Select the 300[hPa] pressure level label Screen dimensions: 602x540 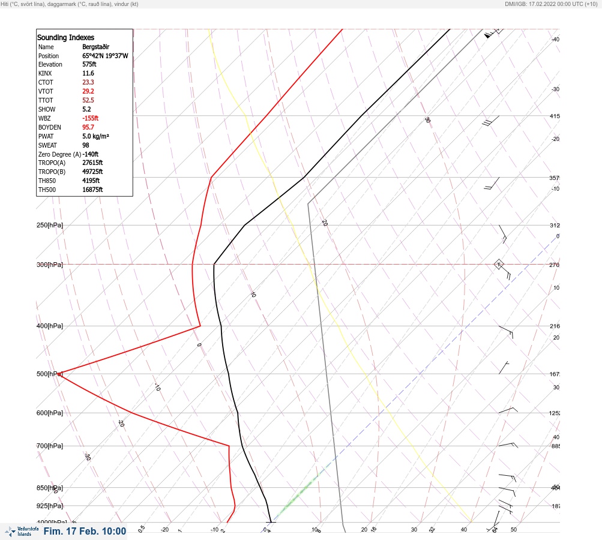(50, 265)
